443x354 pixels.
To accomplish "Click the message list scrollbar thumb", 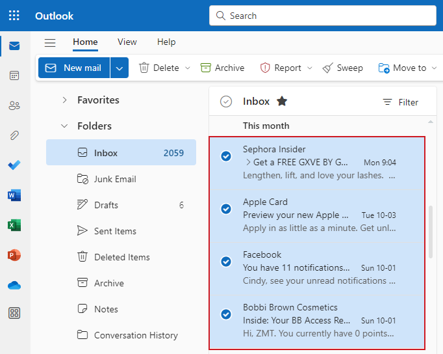I will (431, 232).
